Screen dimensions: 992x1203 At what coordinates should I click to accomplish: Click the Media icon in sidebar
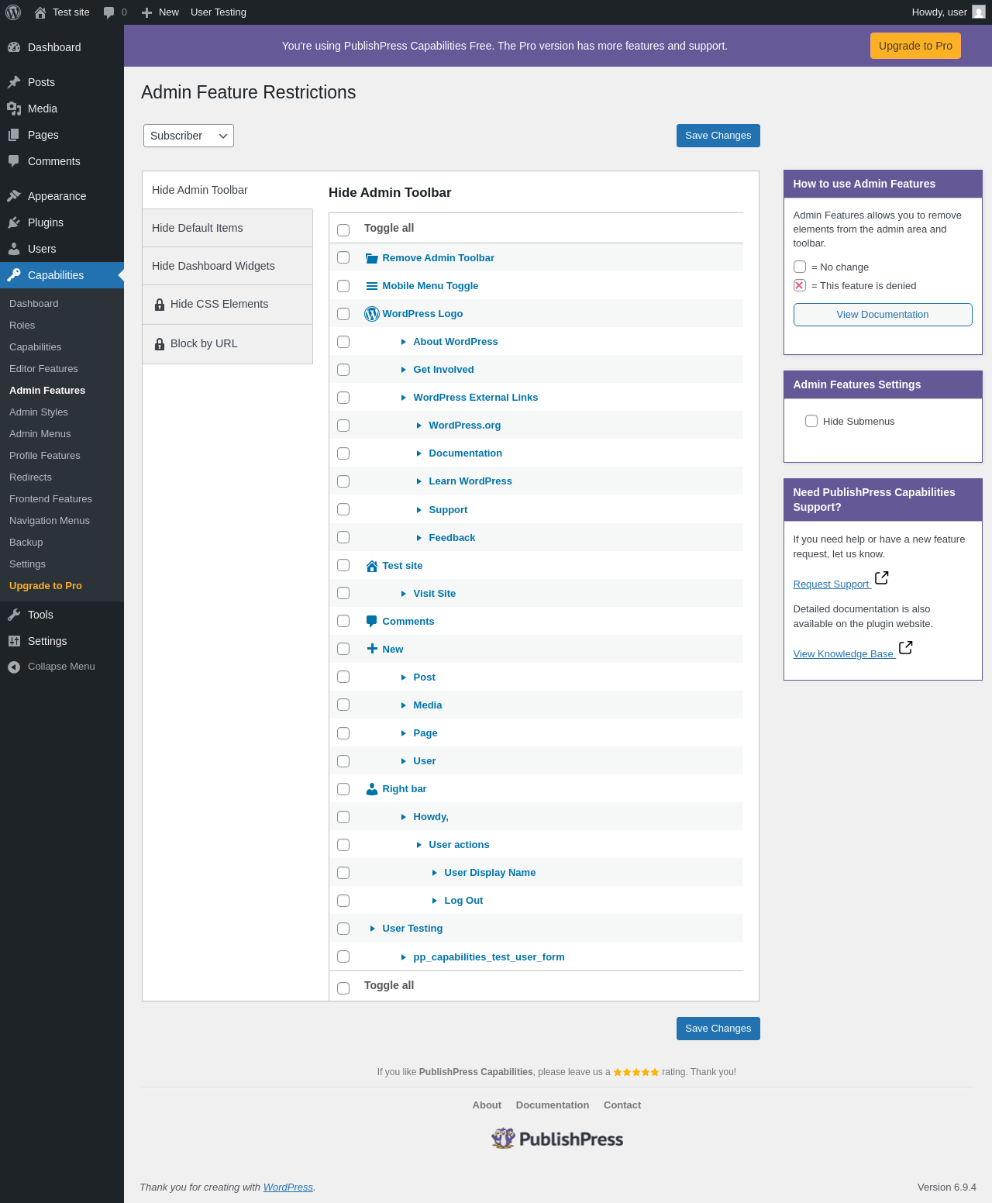[14, 109]
